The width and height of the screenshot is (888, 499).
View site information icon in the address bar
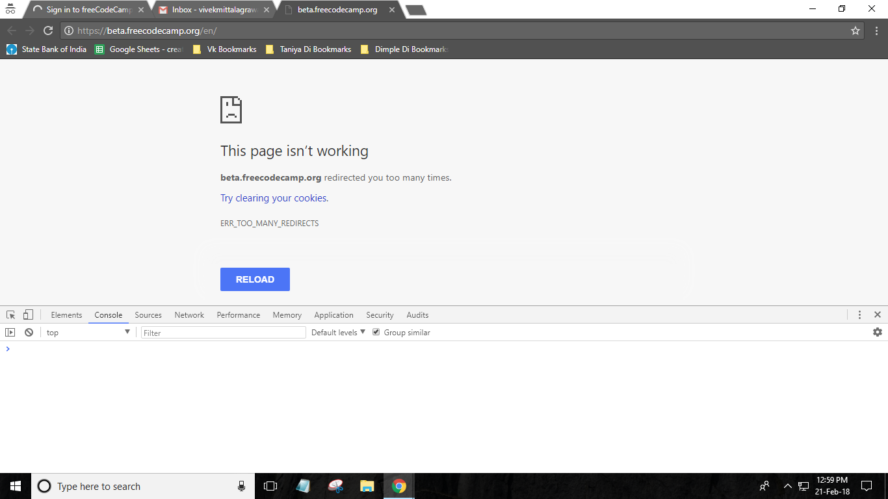coord(69,31)
